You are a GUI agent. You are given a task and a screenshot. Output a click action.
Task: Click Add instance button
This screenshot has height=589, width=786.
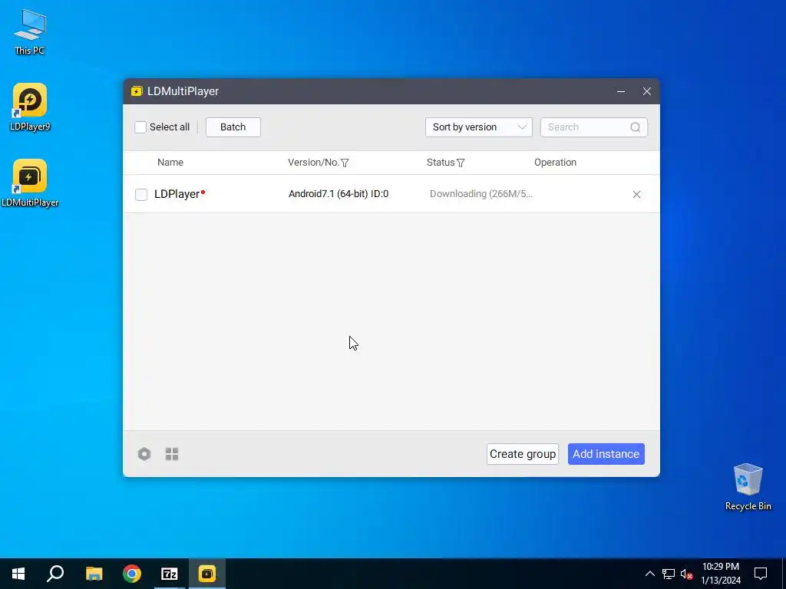click(606, 454)
